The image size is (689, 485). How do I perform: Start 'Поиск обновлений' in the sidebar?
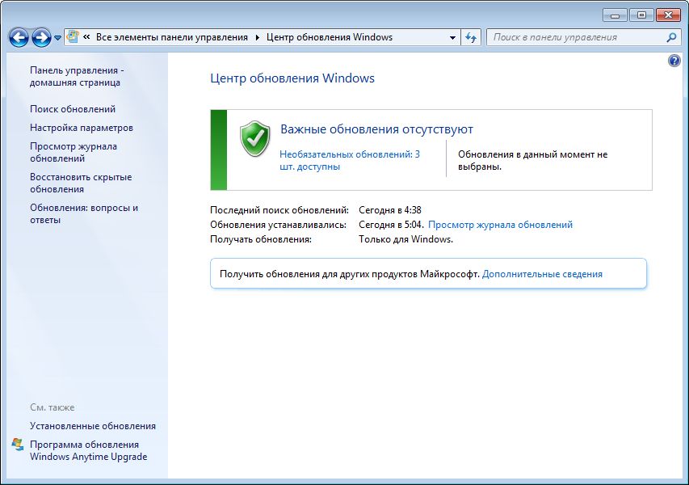point(73,109)
